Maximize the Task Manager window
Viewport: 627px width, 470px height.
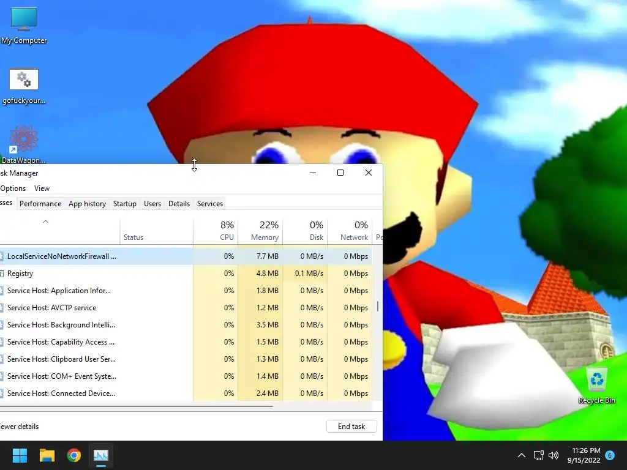[x=340, y=173]
